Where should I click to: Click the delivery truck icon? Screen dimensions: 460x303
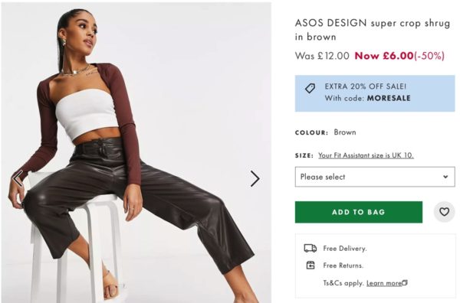[310, 248]
